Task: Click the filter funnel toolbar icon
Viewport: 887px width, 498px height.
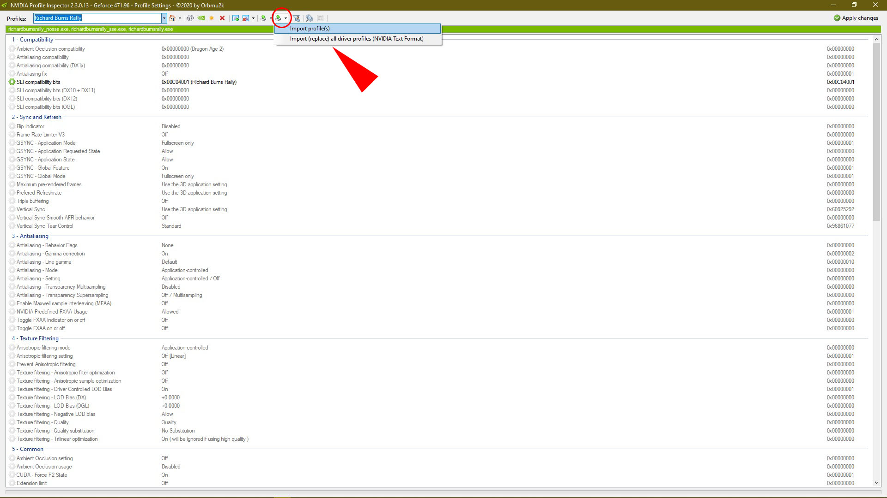Action: pos(297,18)
